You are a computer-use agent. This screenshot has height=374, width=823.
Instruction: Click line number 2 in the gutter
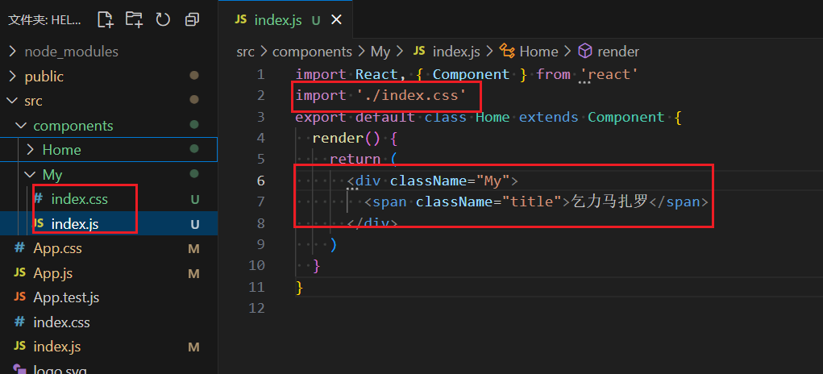[x=261, y=95]
